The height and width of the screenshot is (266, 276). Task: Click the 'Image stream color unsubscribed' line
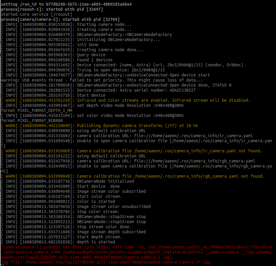point(113,206)
